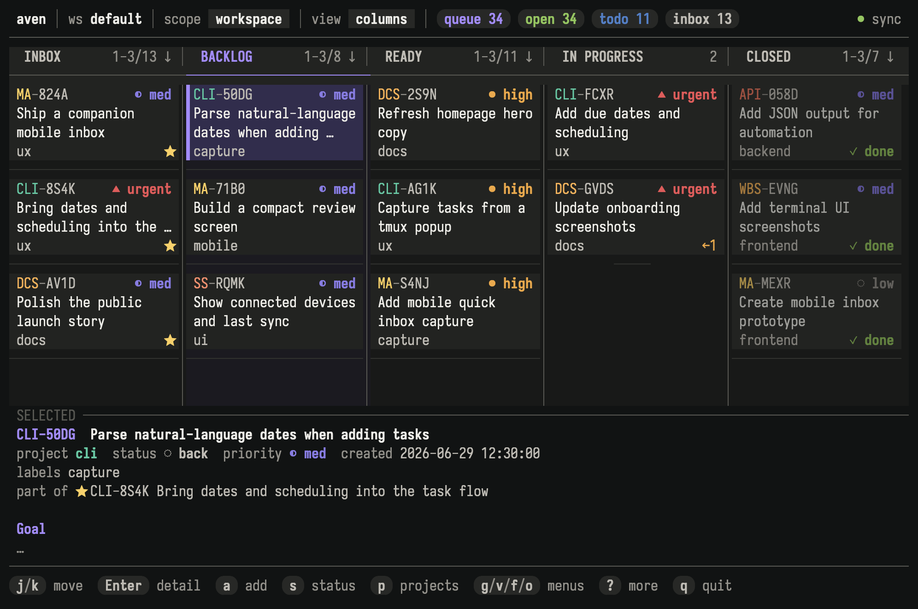Select the READY column header
Viewport: 918px width, 609px height.
404,57
